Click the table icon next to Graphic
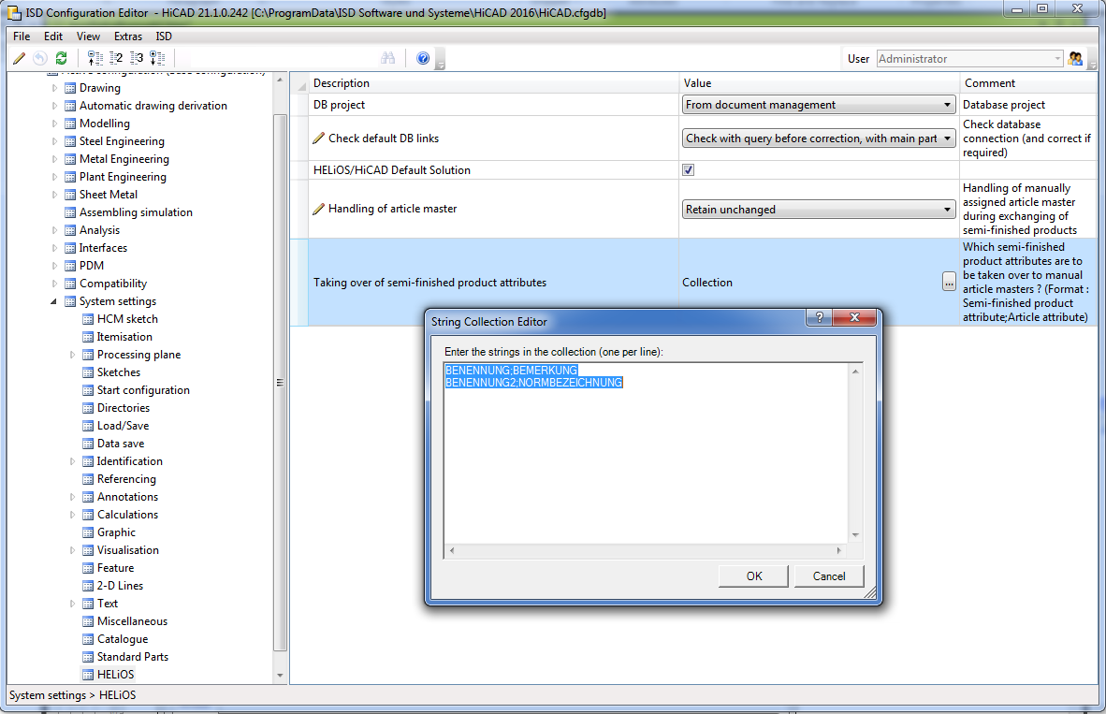This screenshot has height=714, width=1106. [x=87, y=532]
